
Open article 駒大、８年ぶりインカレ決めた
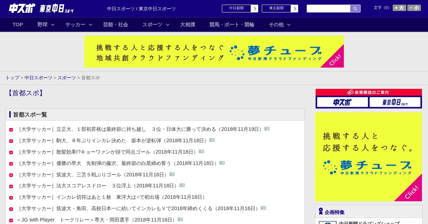pyautogui.click(x=113, y=140)
